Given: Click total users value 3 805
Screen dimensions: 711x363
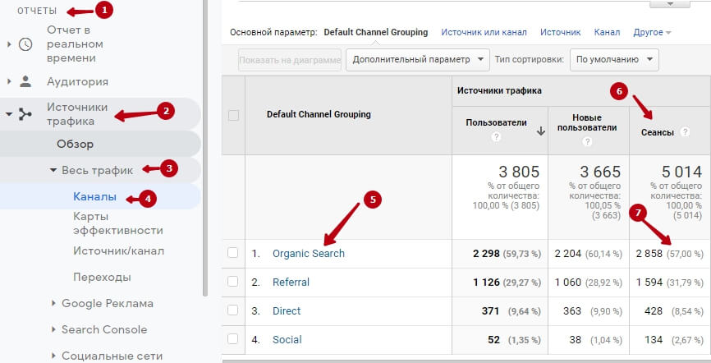Looking at the screenshot, I should click(x=519, y=172).
